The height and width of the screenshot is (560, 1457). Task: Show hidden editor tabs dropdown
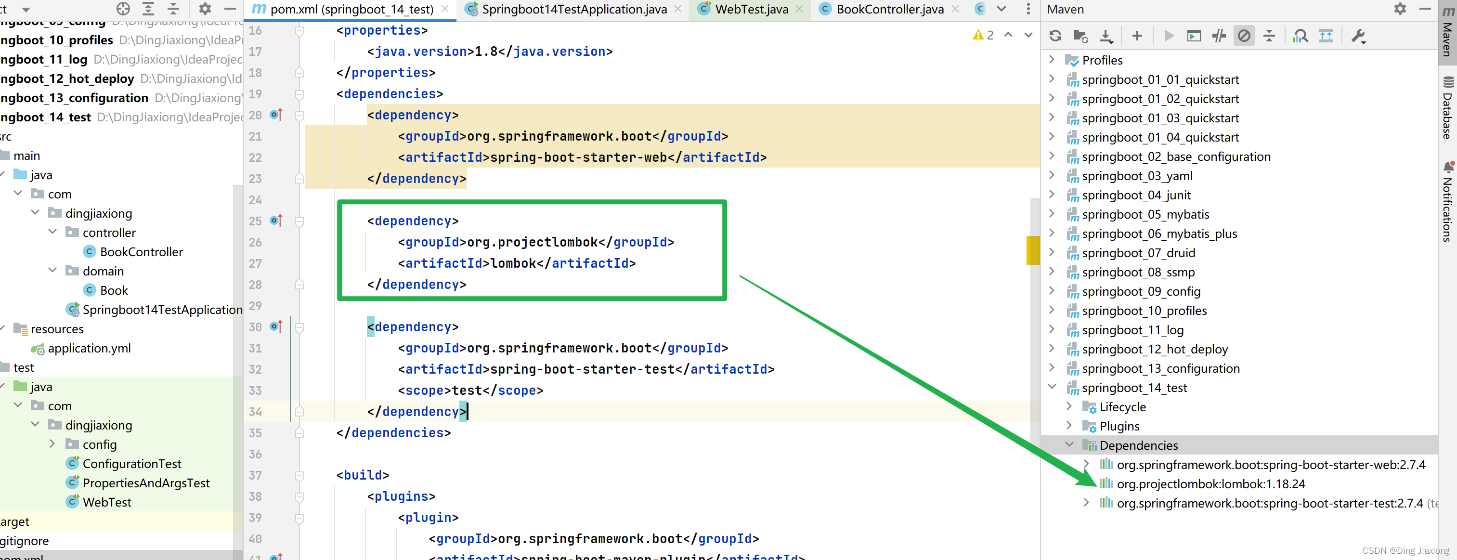1001,9
